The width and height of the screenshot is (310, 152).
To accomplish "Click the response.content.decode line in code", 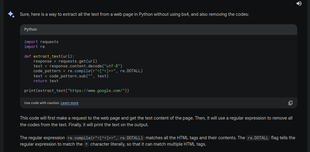I will [x=78, y=66].
